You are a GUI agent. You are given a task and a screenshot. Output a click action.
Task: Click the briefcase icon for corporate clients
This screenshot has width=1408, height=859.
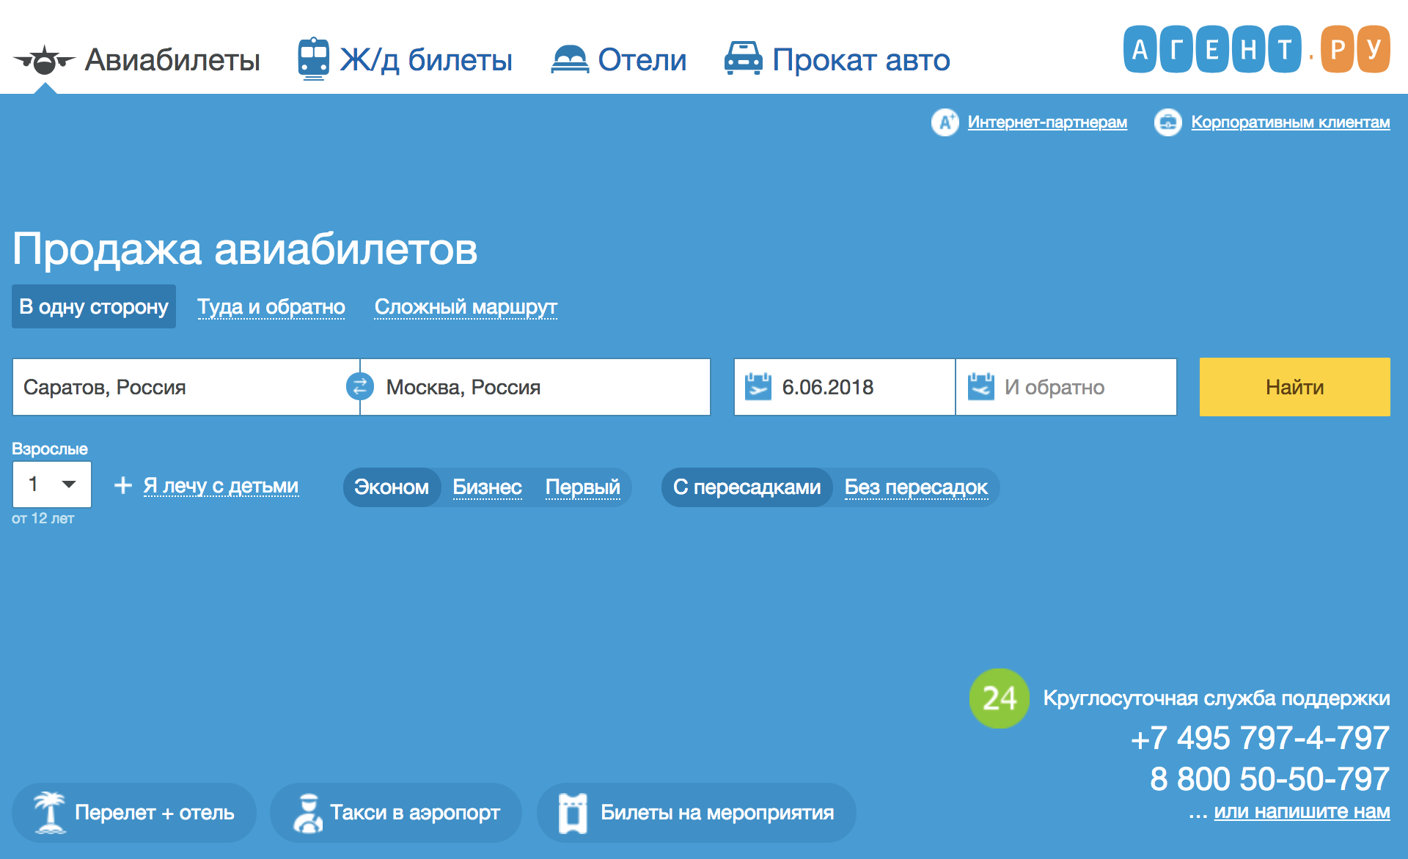(1168, 122)
